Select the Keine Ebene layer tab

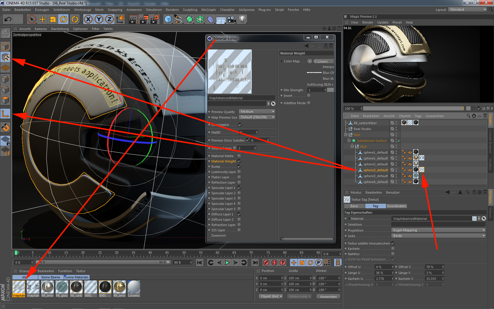tap(51, 277)
